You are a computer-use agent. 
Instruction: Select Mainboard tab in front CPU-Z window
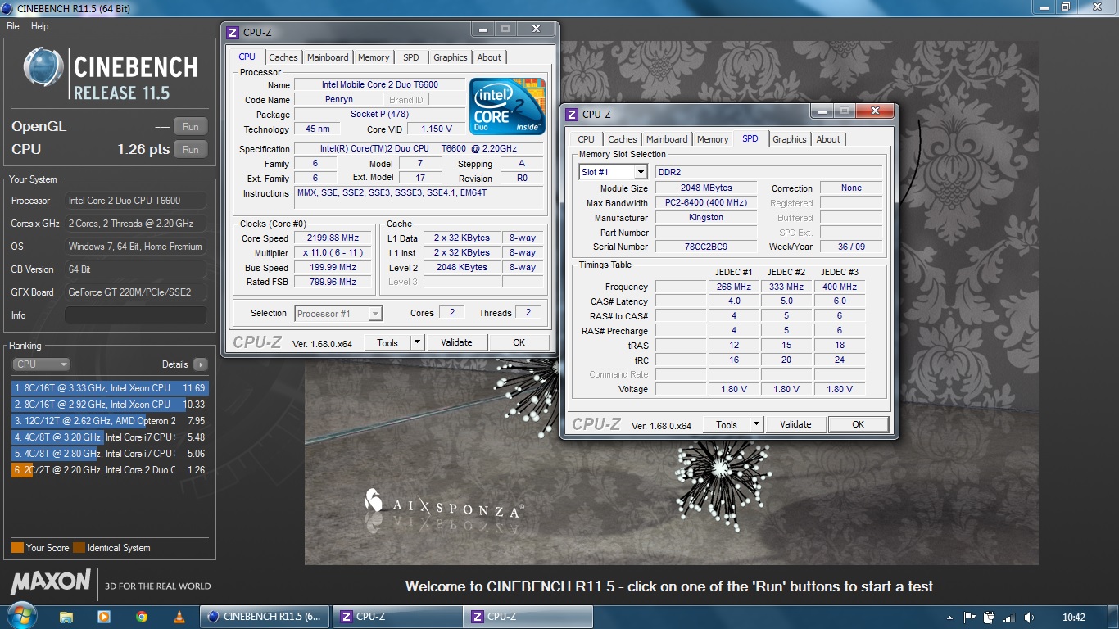667,139
